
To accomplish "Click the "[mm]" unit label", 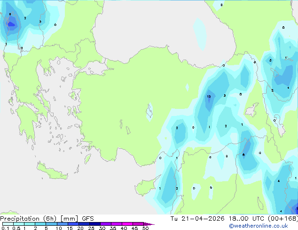I will pyautogui.click(x=69, y=219).
